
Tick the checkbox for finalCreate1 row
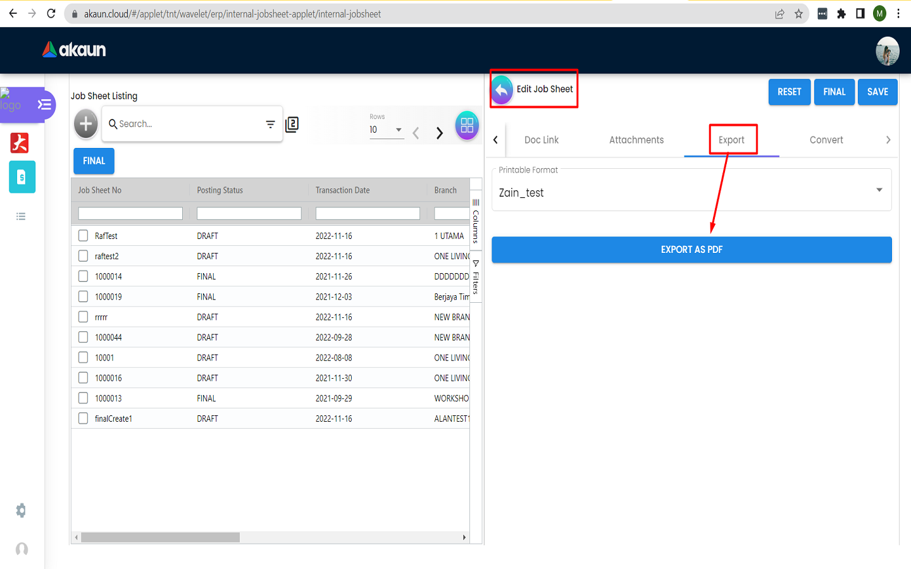[x=84, y=419]
